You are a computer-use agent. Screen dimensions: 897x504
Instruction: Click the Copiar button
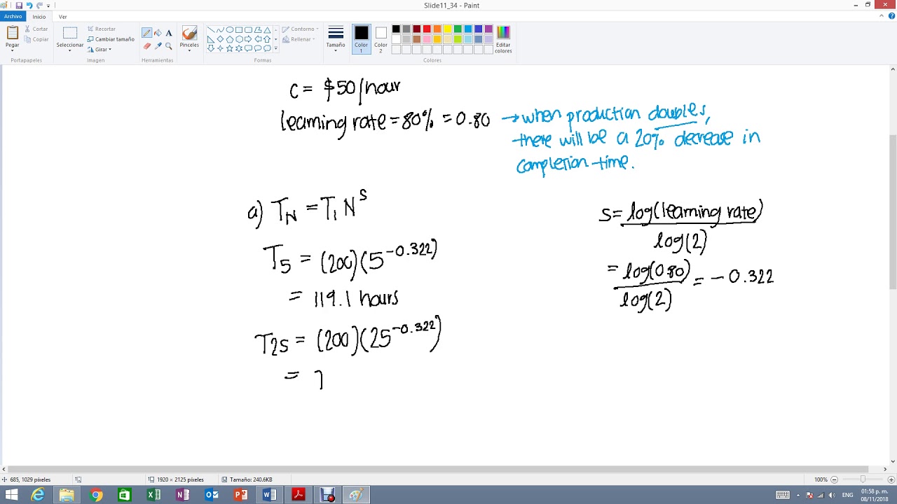(36, 39)
